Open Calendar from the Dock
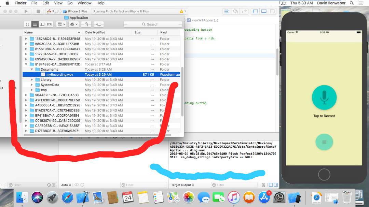 [128, 197]
